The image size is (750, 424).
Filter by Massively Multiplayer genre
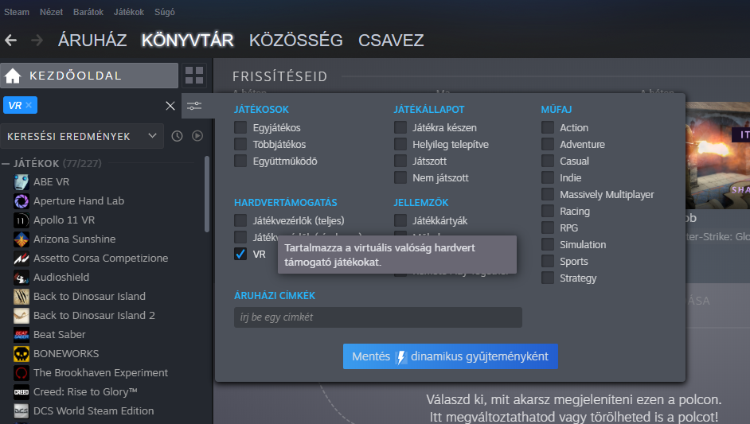(x=548, y=195)
